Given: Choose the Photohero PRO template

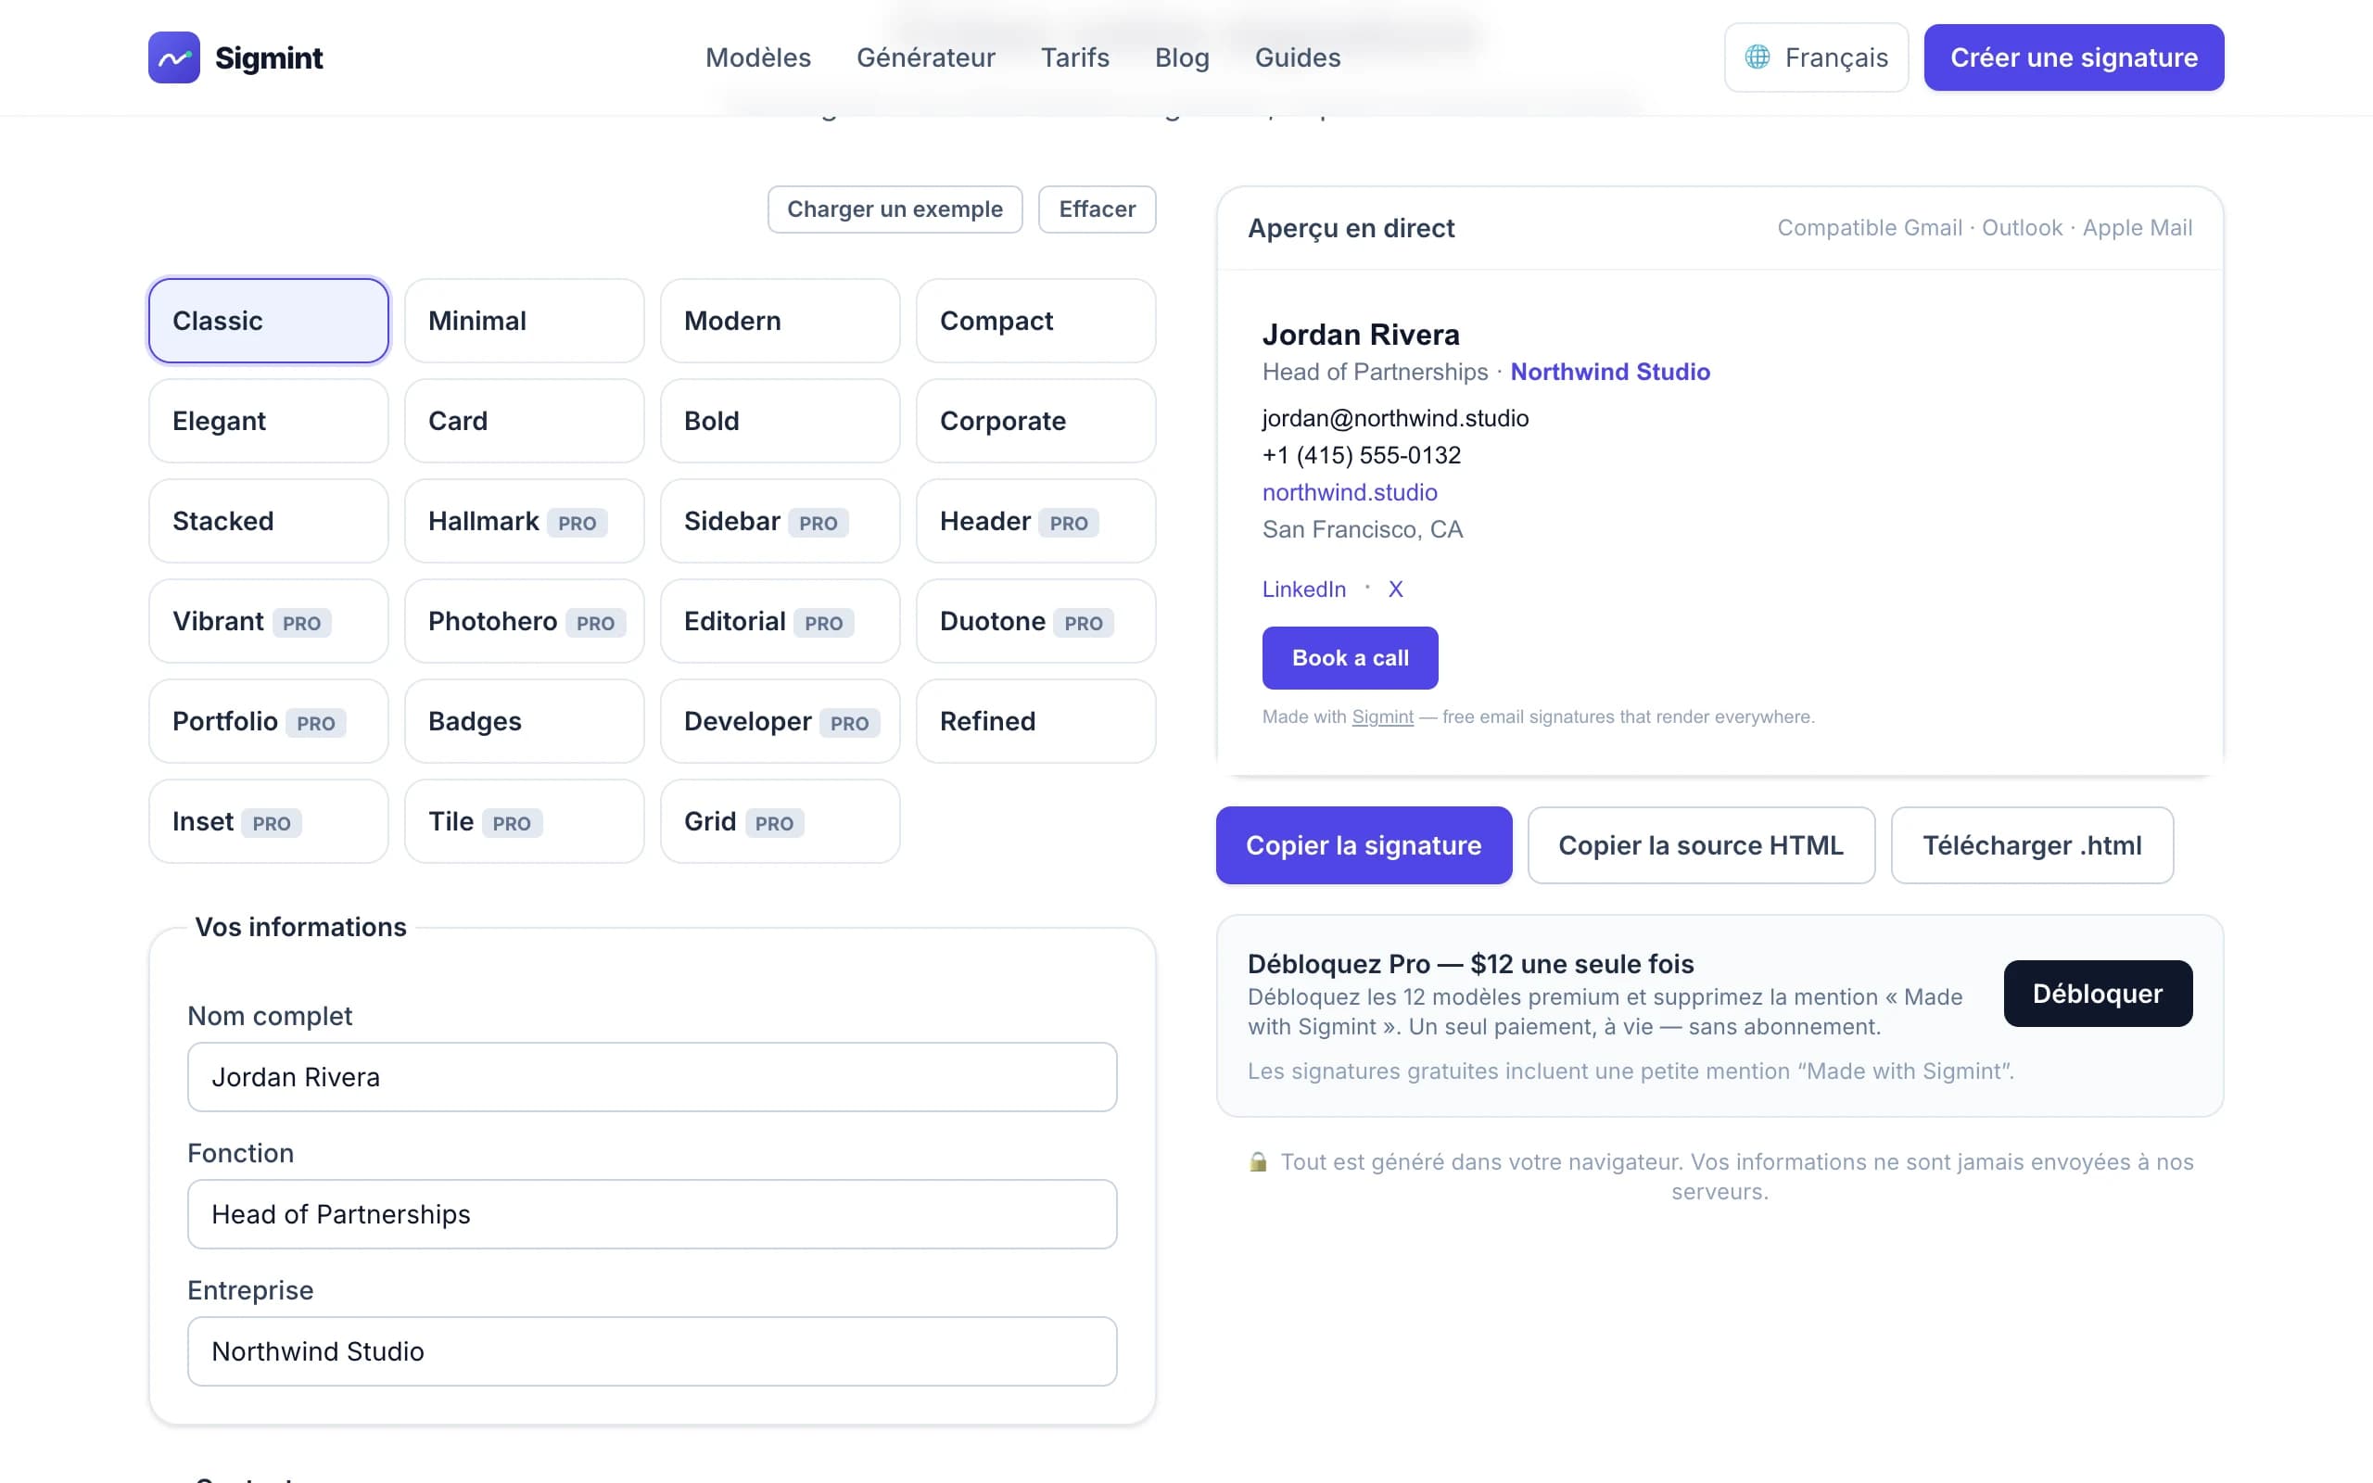Looking at the screenshot, I should [x=524, y=621].
